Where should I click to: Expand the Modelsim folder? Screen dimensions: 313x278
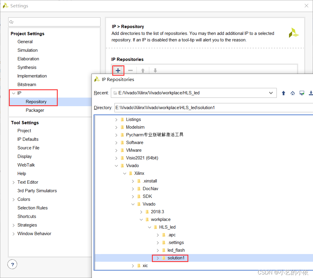point(116,127)
